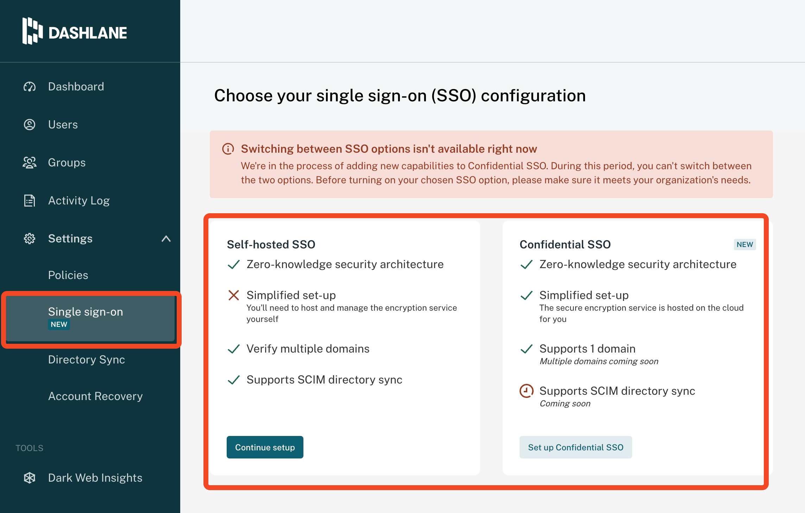Click the NEW badge on Confidential SSO

[x=745, y=245]
